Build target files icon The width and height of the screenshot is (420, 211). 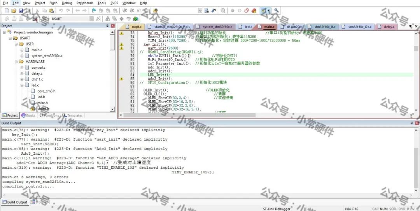point(14,19)
